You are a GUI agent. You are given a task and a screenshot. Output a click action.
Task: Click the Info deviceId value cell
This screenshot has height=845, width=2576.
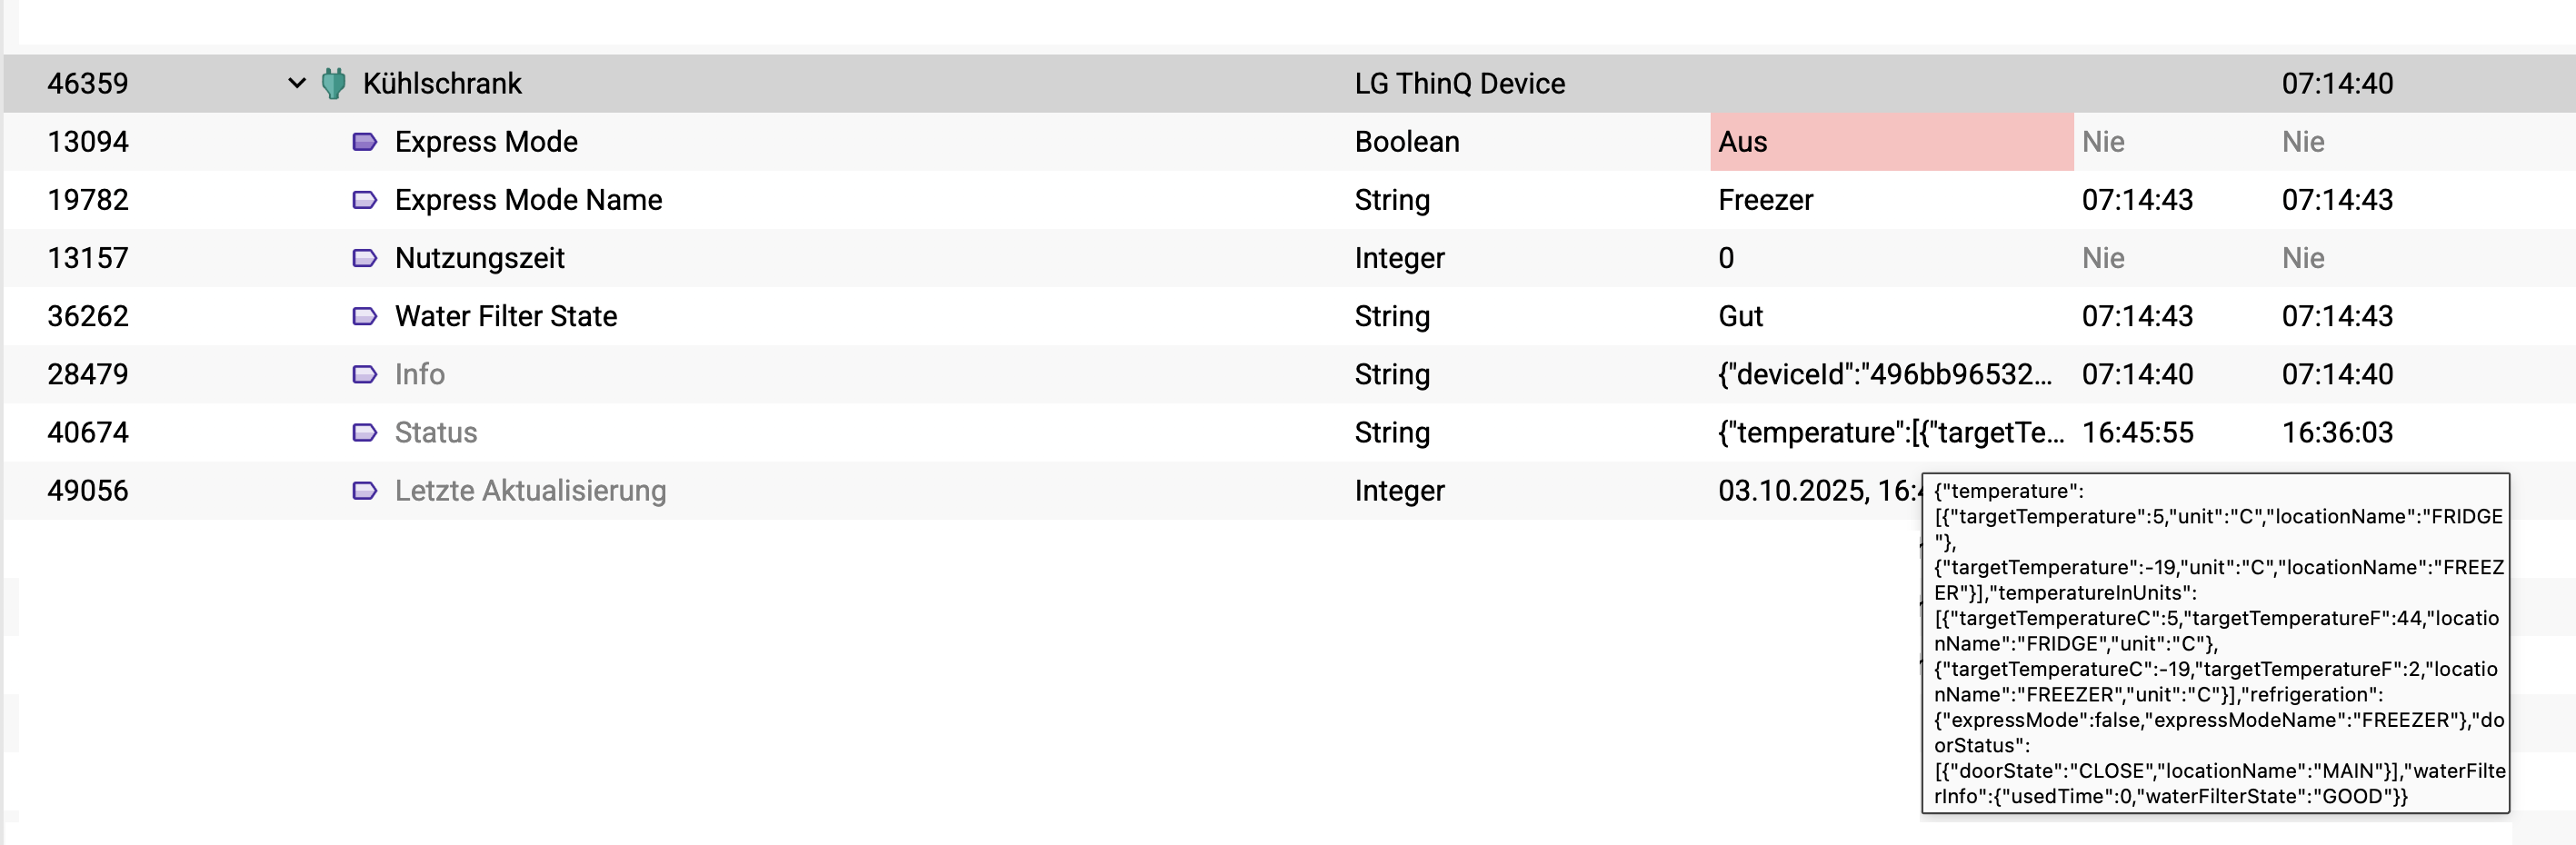point(1884,374)
